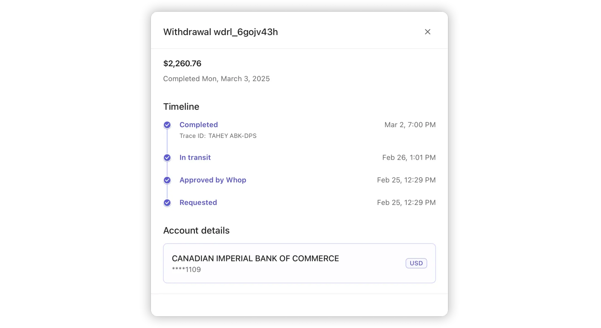Click the masked account number ending 1109
The height and width of the screenshot is (328, 601).
pos(186,270)
